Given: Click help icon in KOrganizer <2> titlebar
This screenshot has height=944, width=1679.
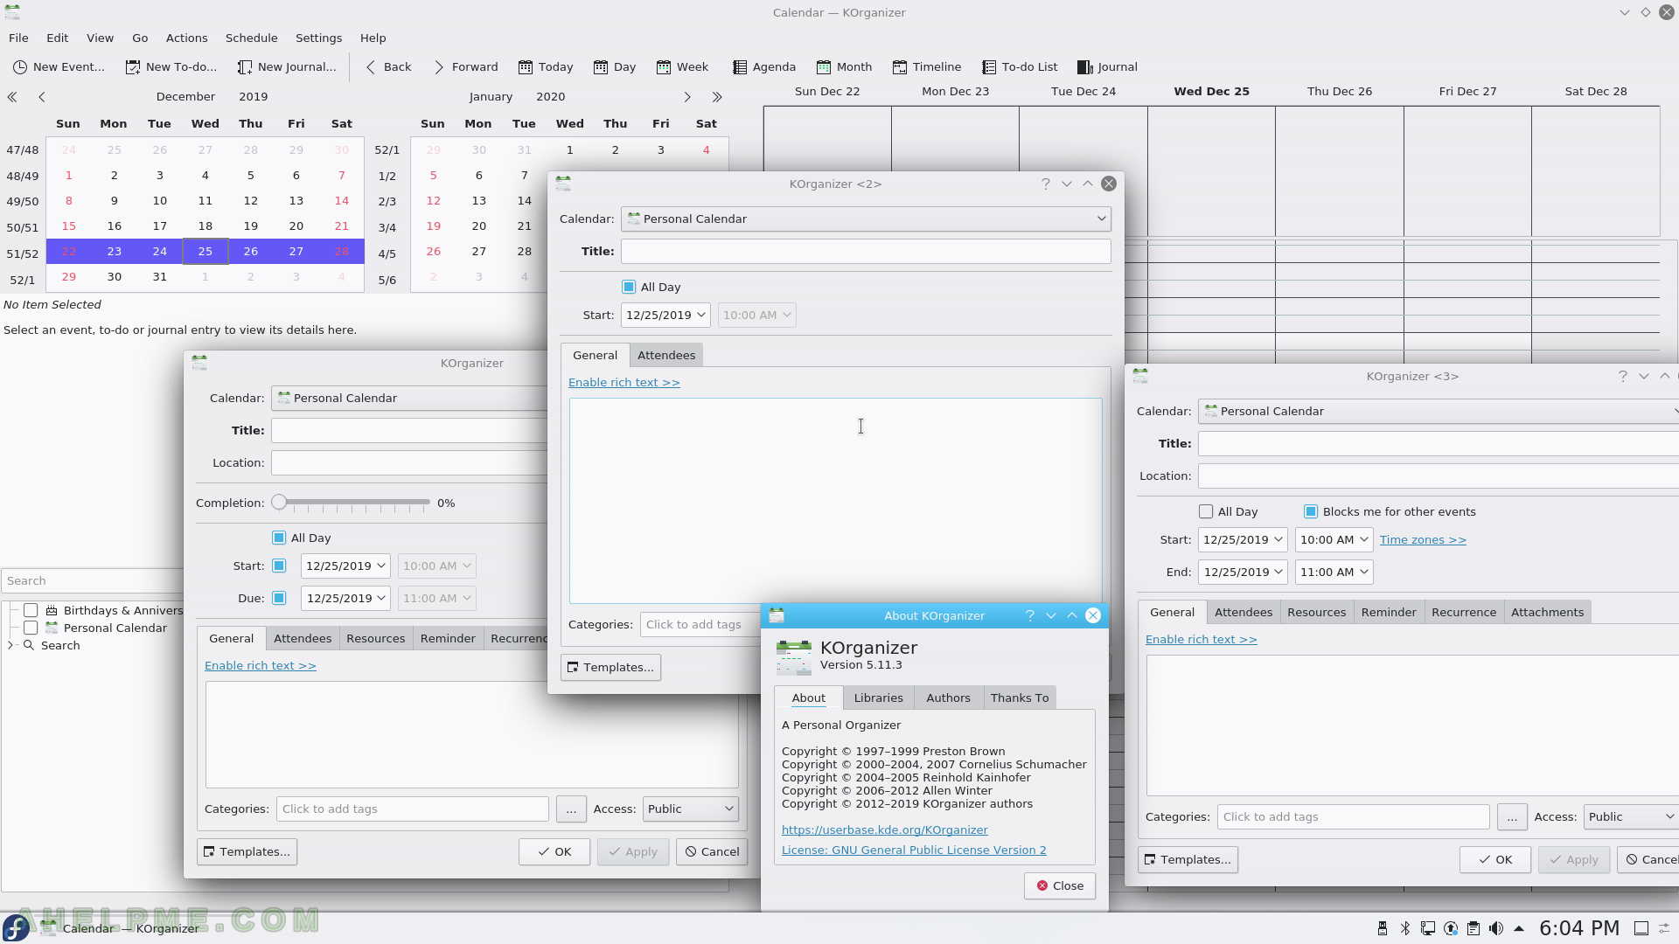Looking at the screenshot, I should click(1045, 184).
